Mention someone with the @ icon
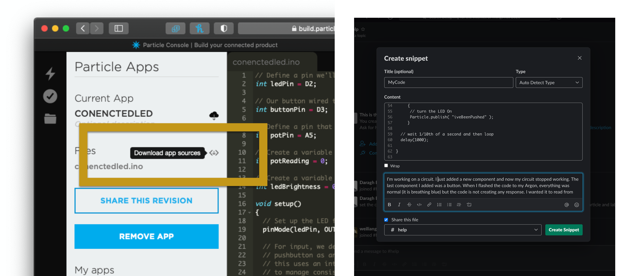Screen dimensions: 633x276 [567, 205]
